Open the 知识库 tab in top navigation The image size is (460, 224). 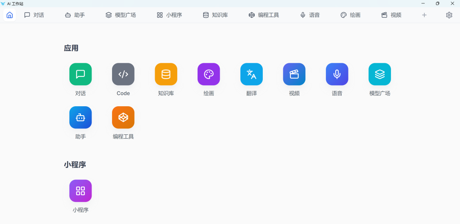[216, 15]
